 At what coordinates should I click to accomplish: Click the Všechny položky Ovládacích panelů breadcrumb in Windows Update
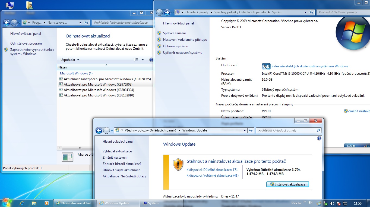point(150,130)
